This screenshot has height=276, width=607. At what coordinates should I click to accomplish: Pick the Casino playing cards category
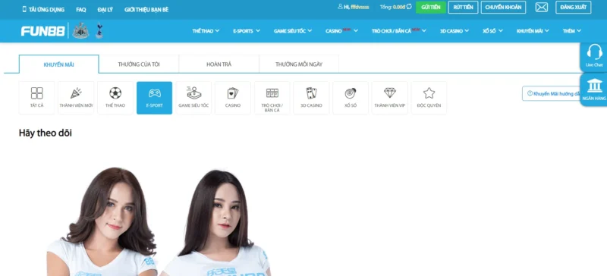[233, 98]
